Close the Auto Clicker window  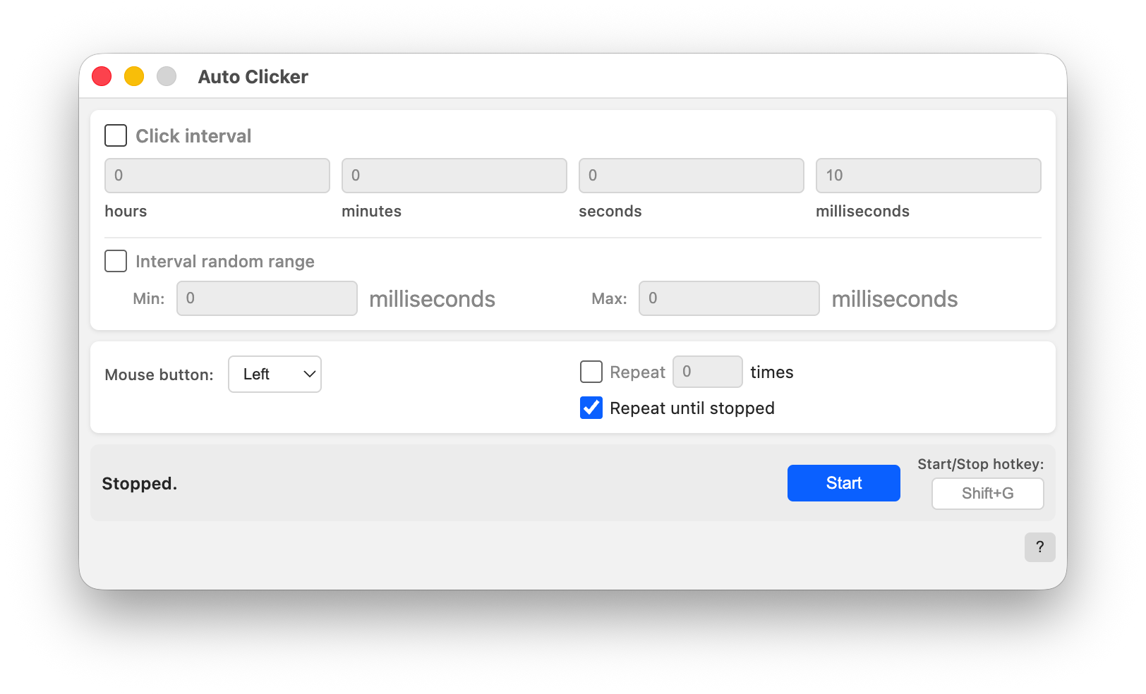point(102,76)
